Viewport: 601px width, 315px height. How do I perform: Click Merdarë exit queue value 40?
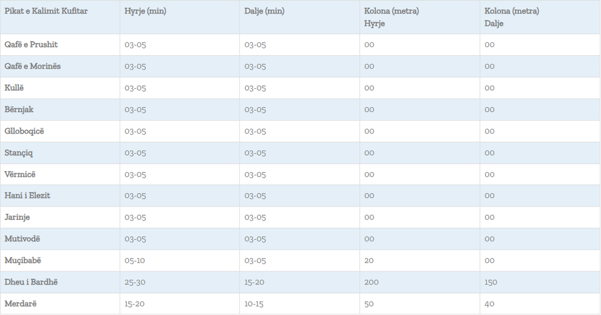(489, 304)
